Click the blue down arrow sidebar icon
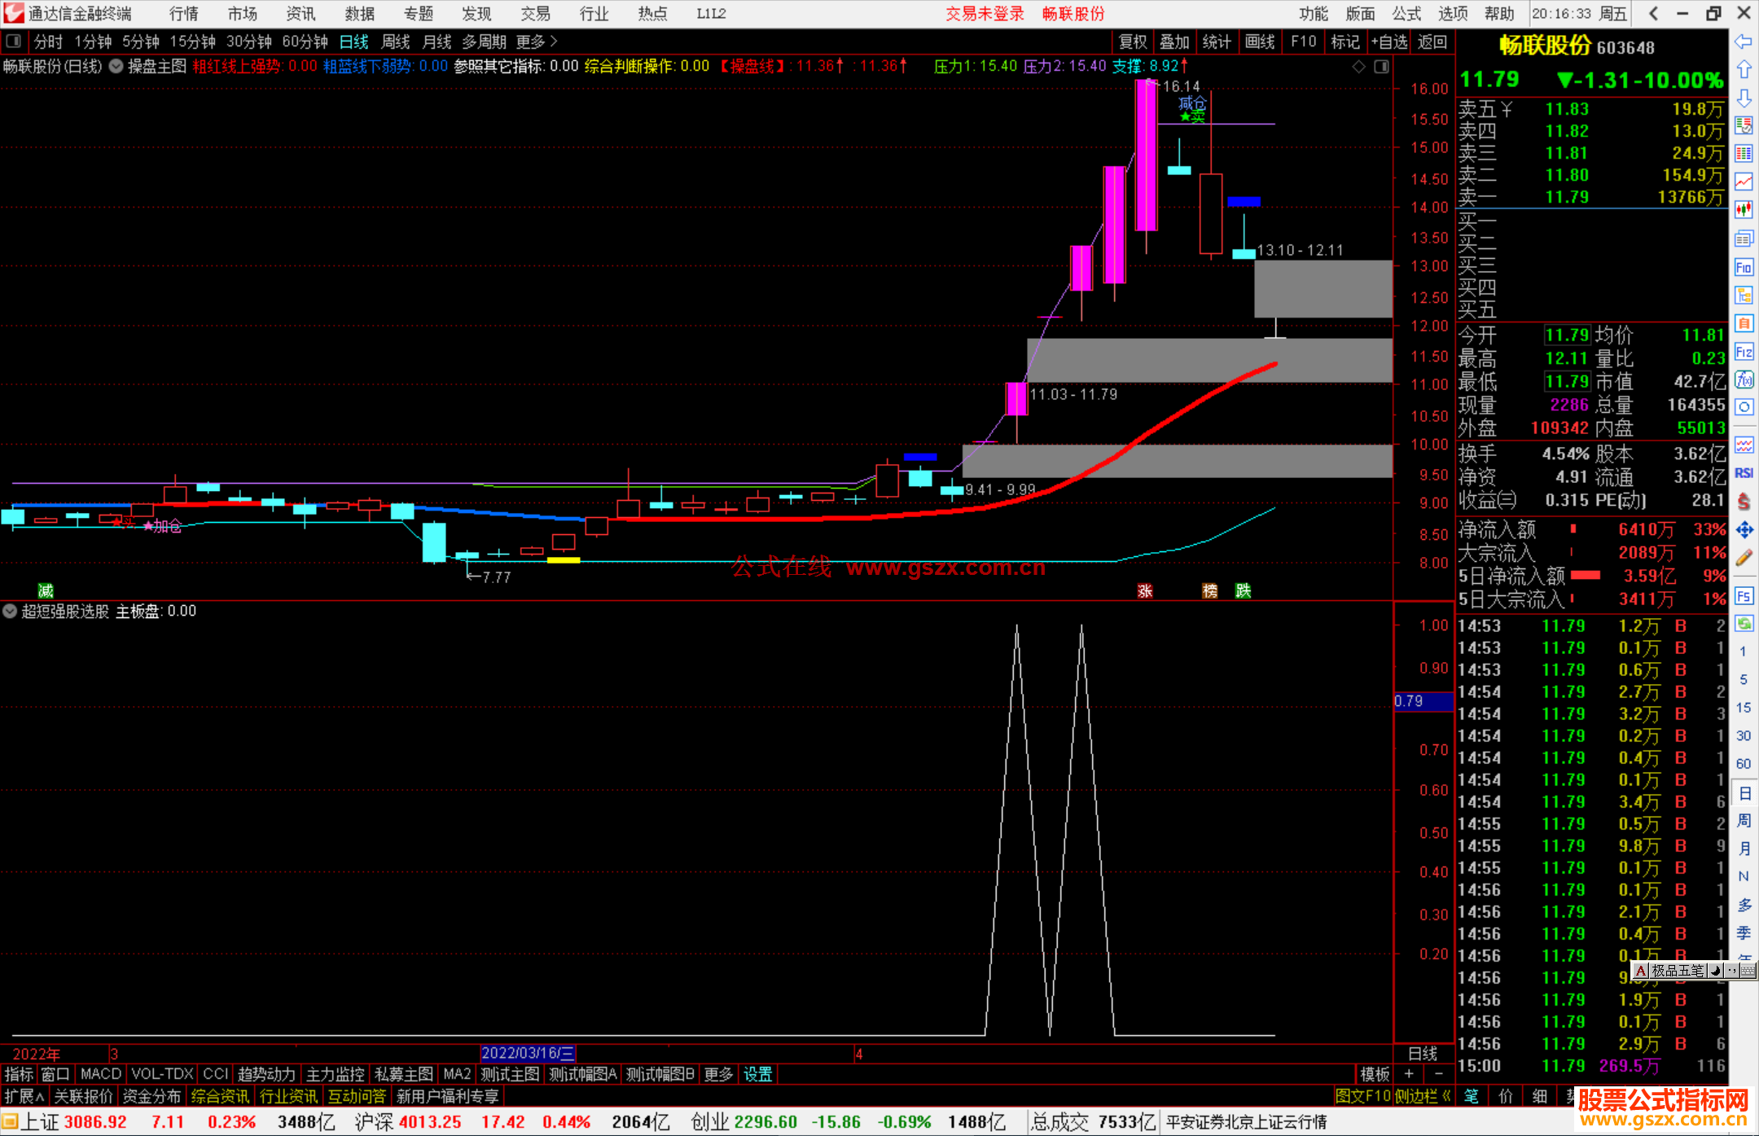 1744,98
